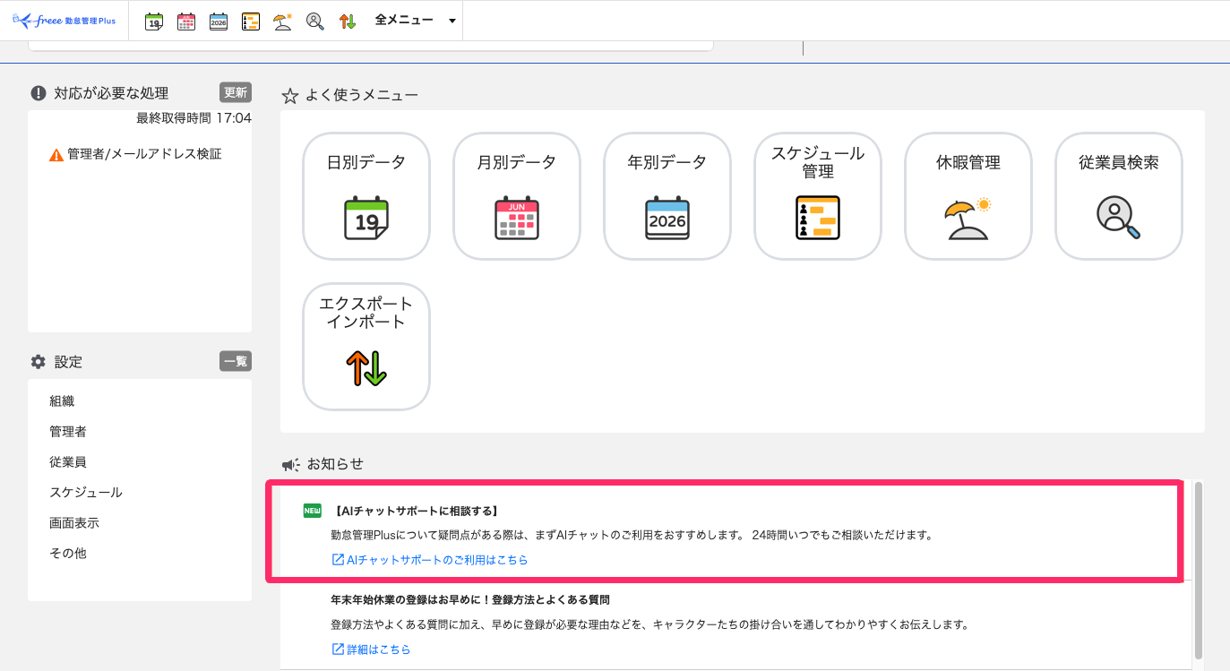Open その他 settings
This screenshot has width=1230, height=671.
68,554
